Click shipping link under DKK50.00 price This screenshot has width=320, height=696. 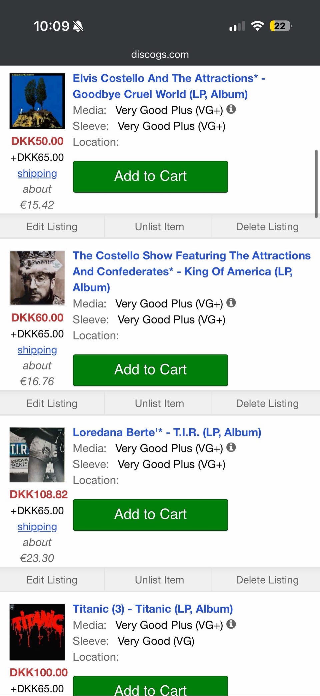(x=37, y=173)
